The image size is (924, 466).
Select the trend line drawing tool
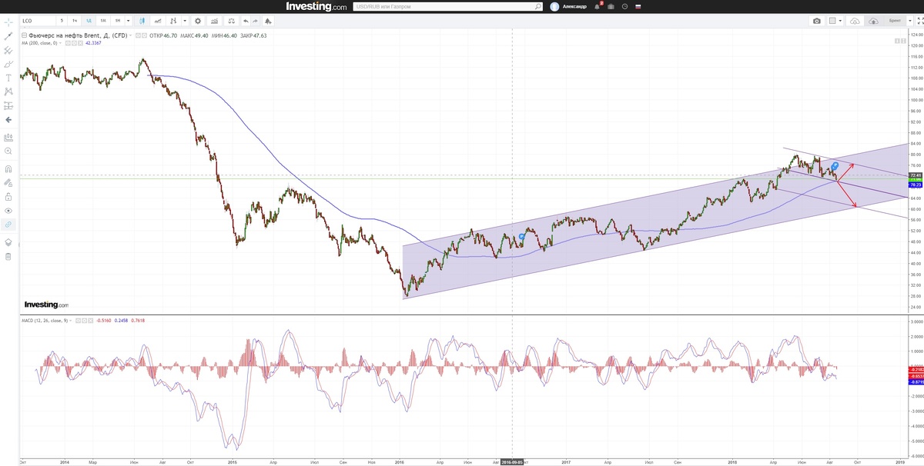(8, 36)
